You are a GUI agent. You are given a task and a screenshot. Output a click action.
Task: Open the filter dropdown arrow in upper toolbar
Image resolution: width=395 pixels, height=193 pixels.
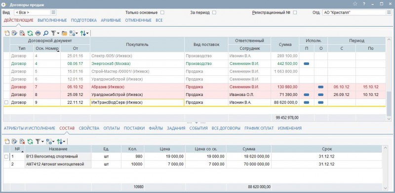click(58, 33)
